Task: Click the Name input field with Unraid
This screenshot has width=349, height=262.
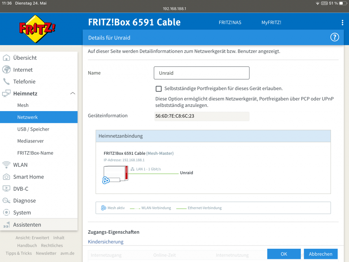Action: (x=202, y=73)
